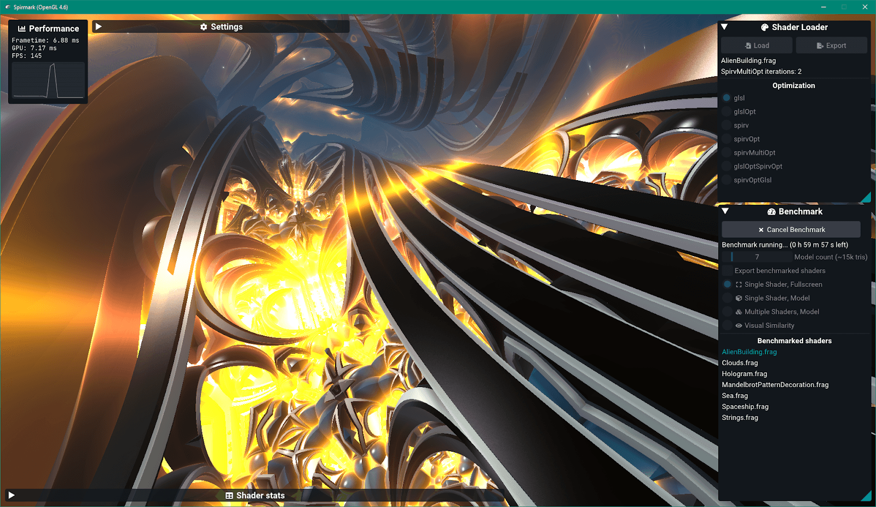This screenshot has width=876, height=507.
Task: Expand the Shader stats panel arrow
Action: [11, 496]
